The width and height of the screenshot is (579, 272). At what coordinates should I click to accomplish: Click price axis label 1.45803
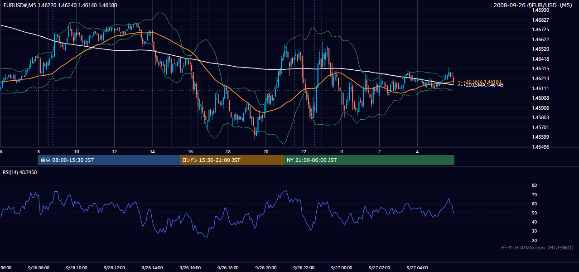click(541, 118)
